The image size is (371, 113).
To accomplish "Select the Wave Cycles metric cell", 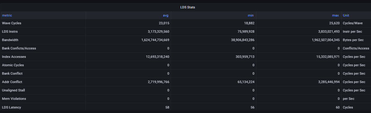I will (x=43, y=23).
